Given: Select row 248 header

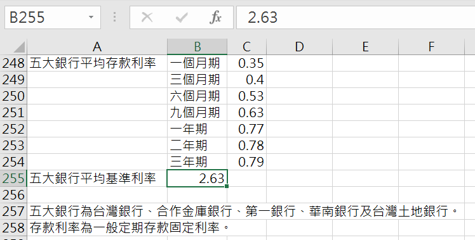Looking at the screenshot, I should click(13, 63).
